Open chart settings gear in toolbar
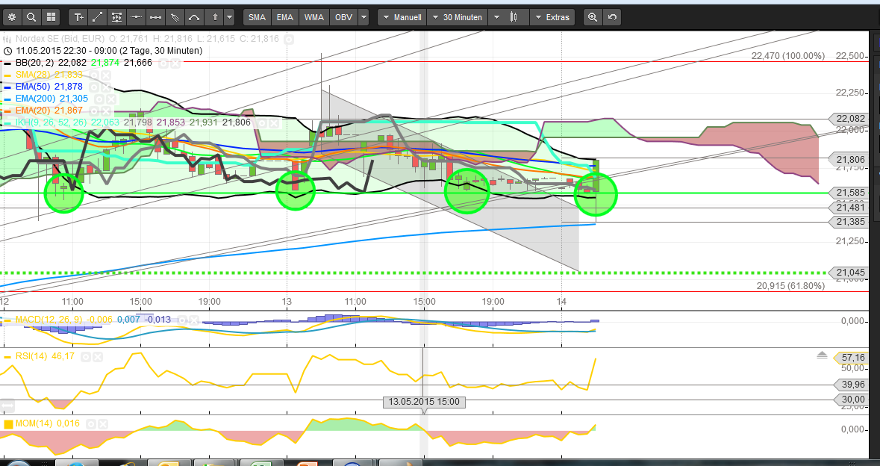The image size is (880, 466). tap(12, 17)
